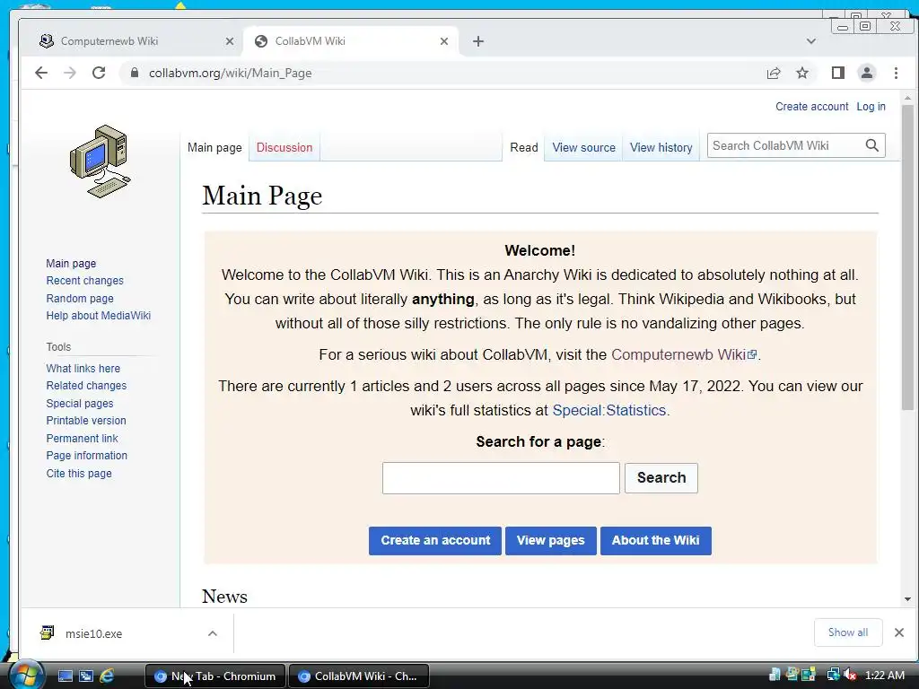Click sidebar Main page link
Screen dimensions: 919x689
coord(71,264)
